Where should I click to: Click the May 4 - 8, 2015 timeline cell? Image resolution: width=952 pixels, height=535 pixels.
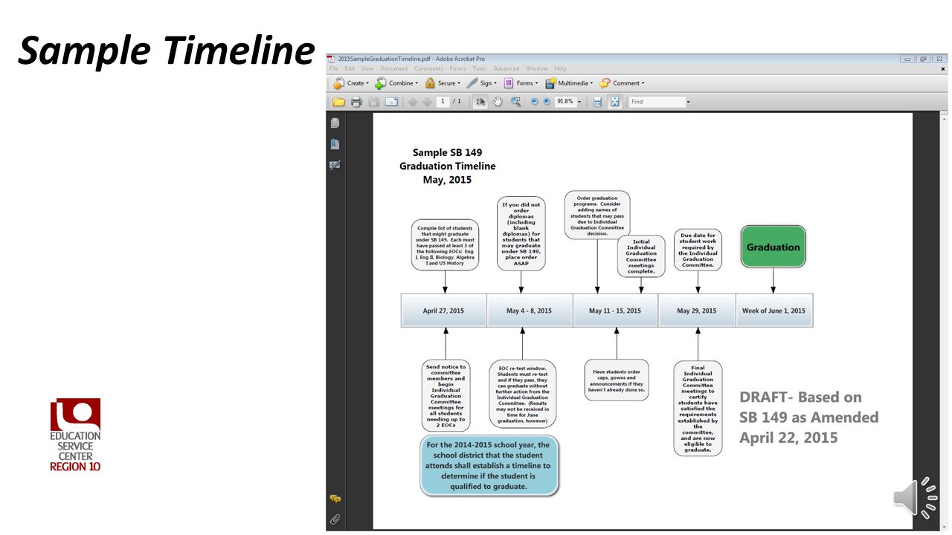530,311
